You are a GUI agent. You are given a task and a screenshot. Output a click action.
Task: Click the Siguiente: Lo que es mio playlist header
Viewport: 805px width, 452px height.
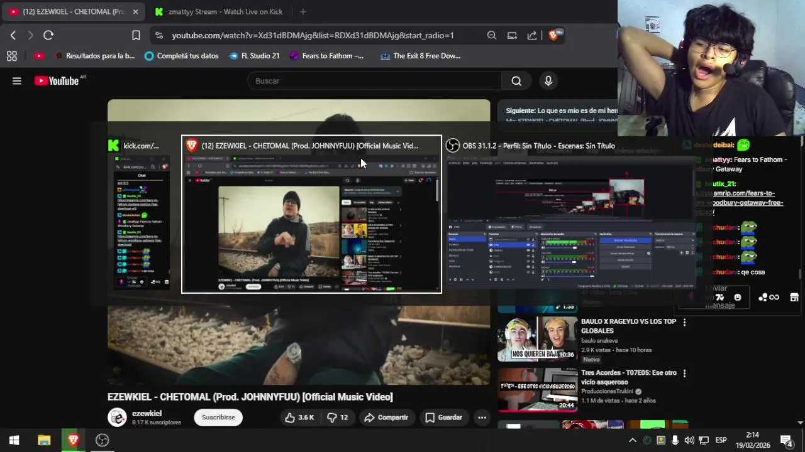pos(562,110)
